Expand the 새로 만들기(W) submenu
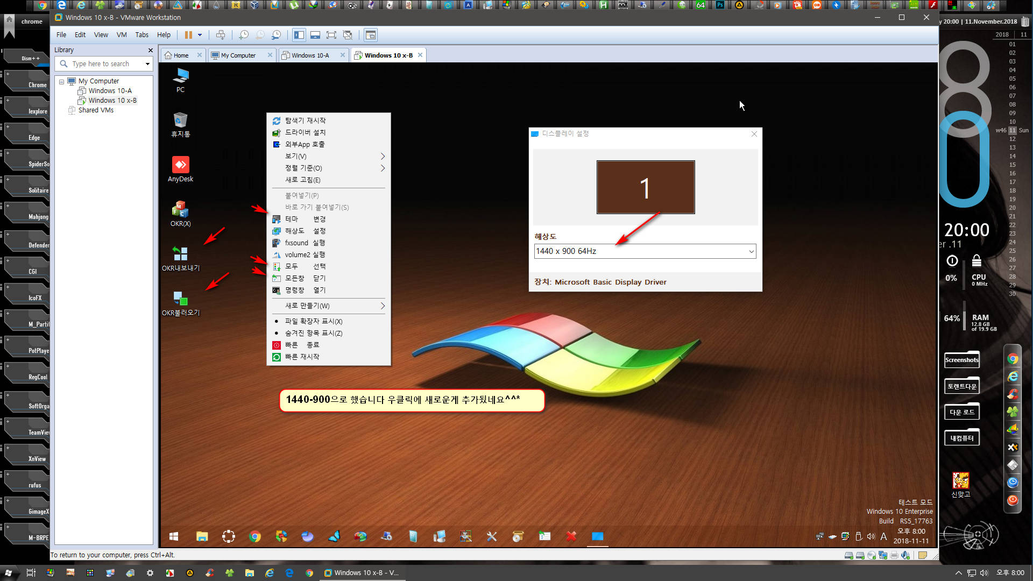Image resolution: width=1033 pixels, height=581 pixels. [x=329, y=306]
